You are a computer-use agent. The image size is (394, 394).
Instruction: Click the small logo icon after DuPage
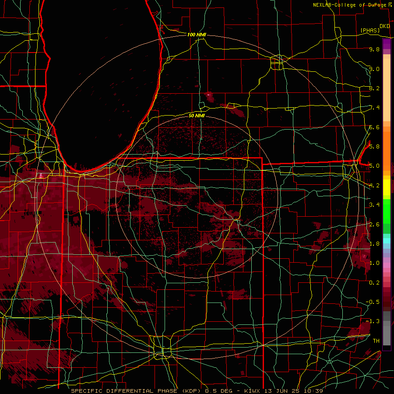390,5
